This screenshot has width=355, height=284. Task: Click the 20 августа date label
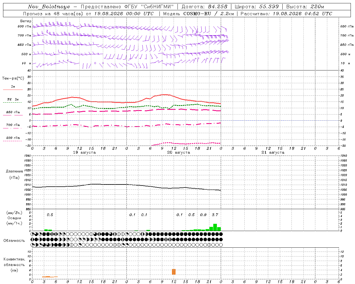tap(179, 152)
